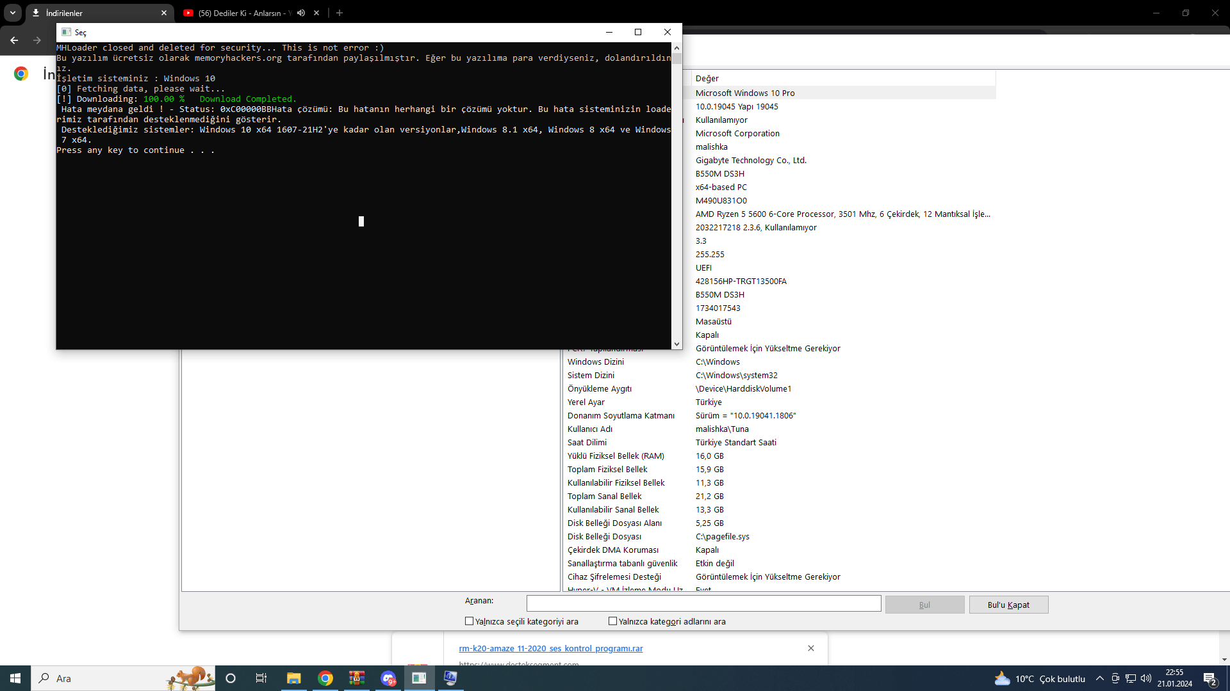Close the YouTube Dediler Ki tab
Screen dimensions: 1230x691
tap(316, 13)
